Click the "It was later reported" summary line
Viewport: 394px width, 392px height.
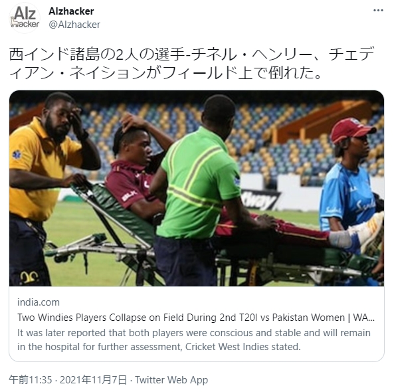[x=194, y=333]
